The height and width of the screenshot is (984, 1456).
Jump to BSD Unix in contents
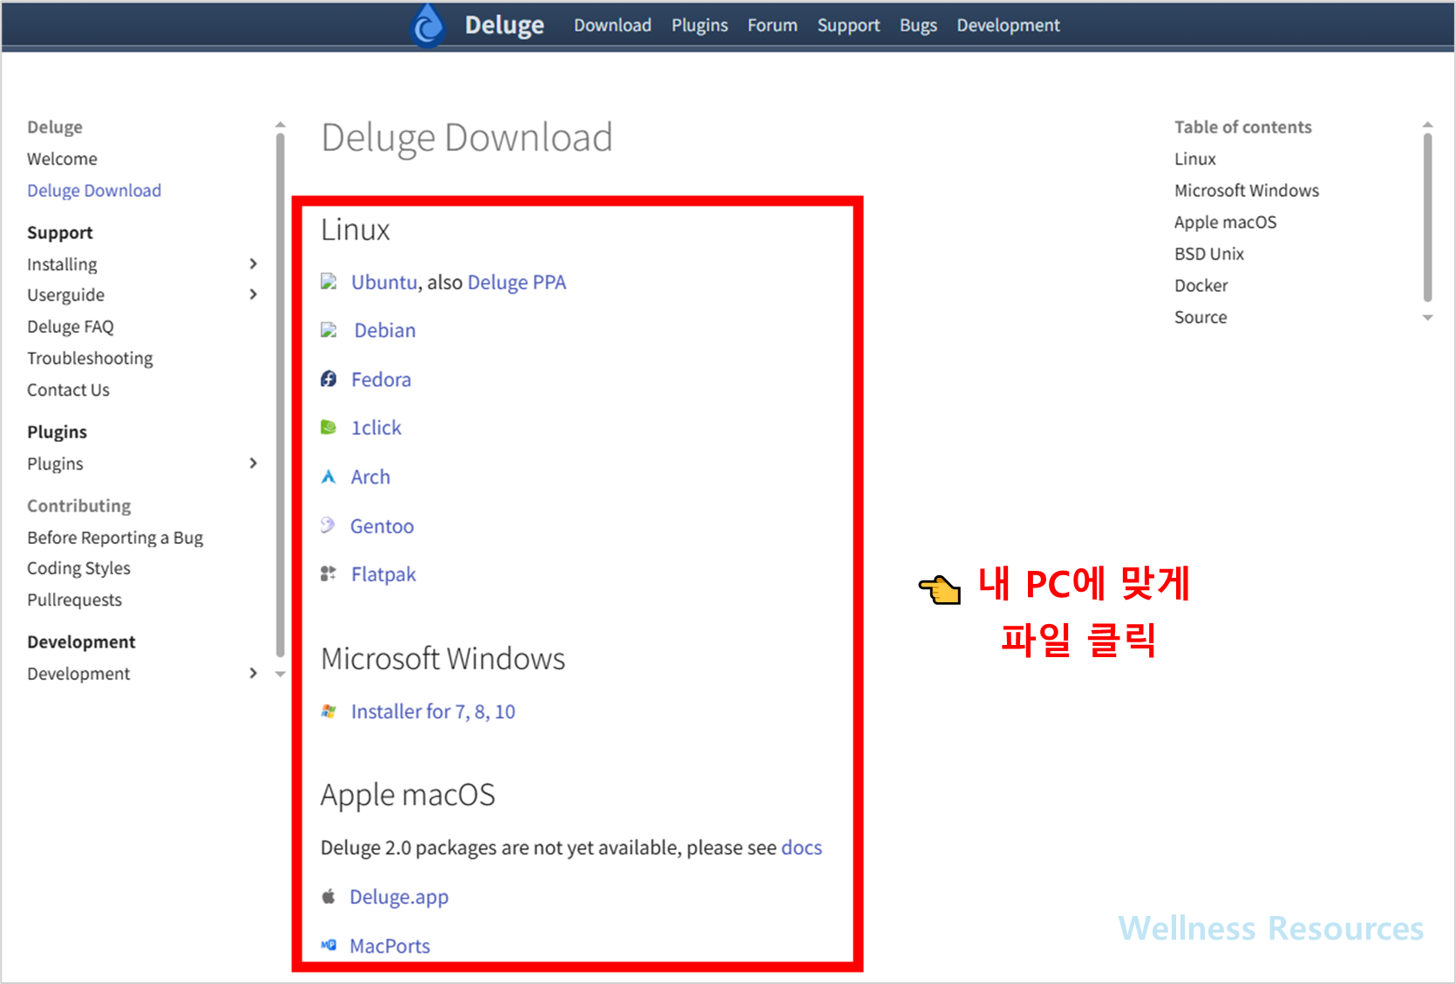[1208, 254]
